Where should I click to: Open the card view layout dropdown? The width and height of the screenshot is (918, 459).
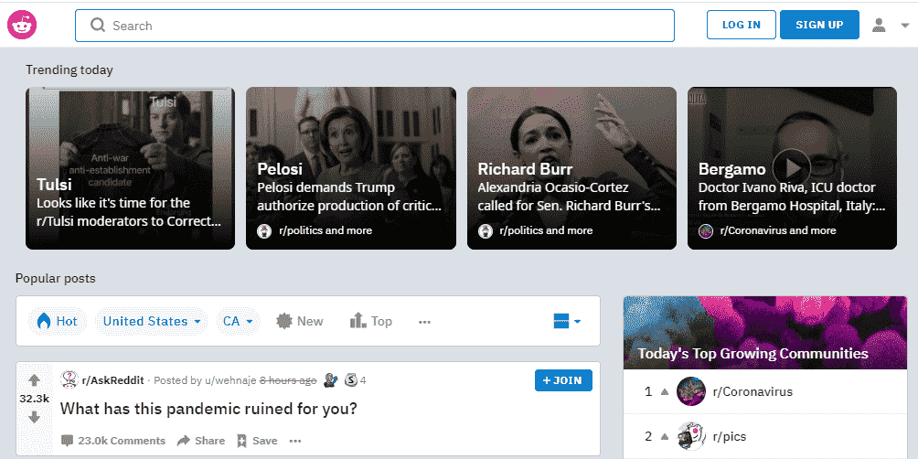tap(567, 321)
